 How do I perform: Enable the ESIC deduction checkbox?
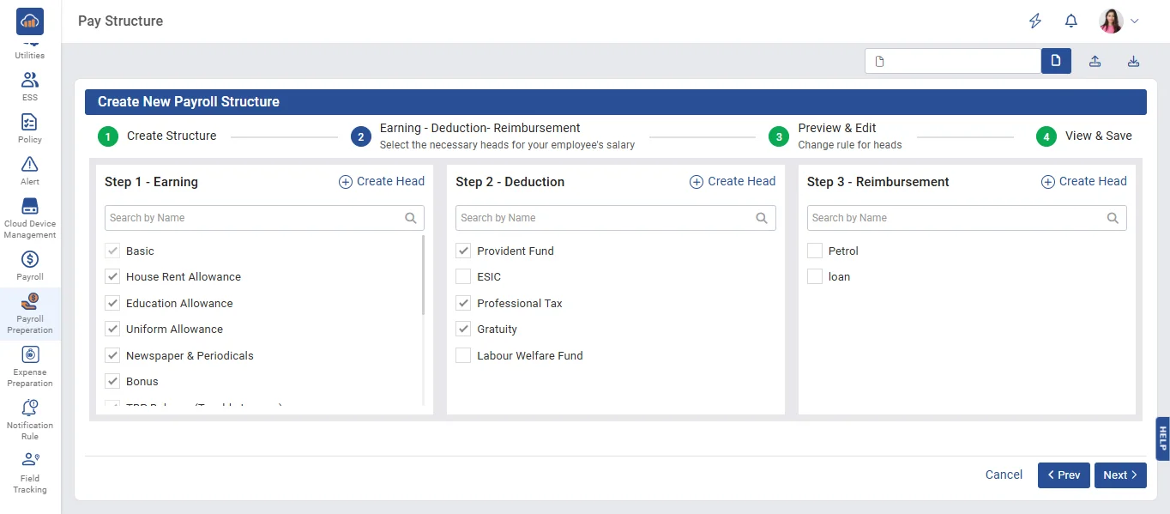[463, 277]
